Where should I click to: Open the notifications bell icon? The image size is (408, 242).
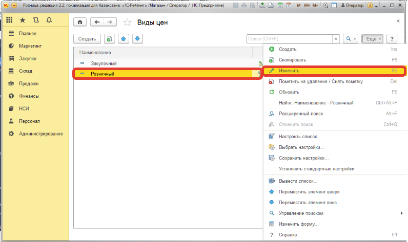pos(49,20)
